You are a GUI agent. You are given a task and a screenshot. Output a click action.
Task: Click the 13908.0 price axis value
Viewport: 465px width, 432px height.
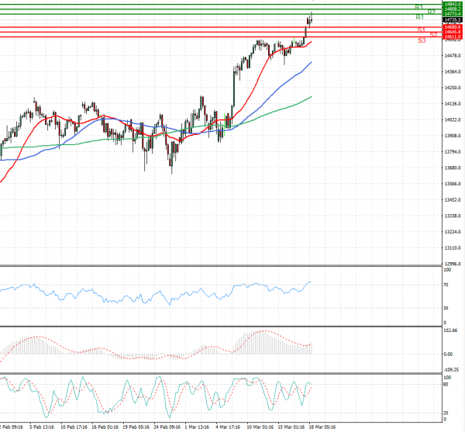click(453, 136)
